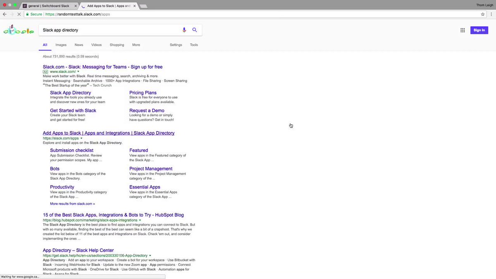Open search Tools options
The width and height of the screenshot is (496, 279).
coord(194,45)
